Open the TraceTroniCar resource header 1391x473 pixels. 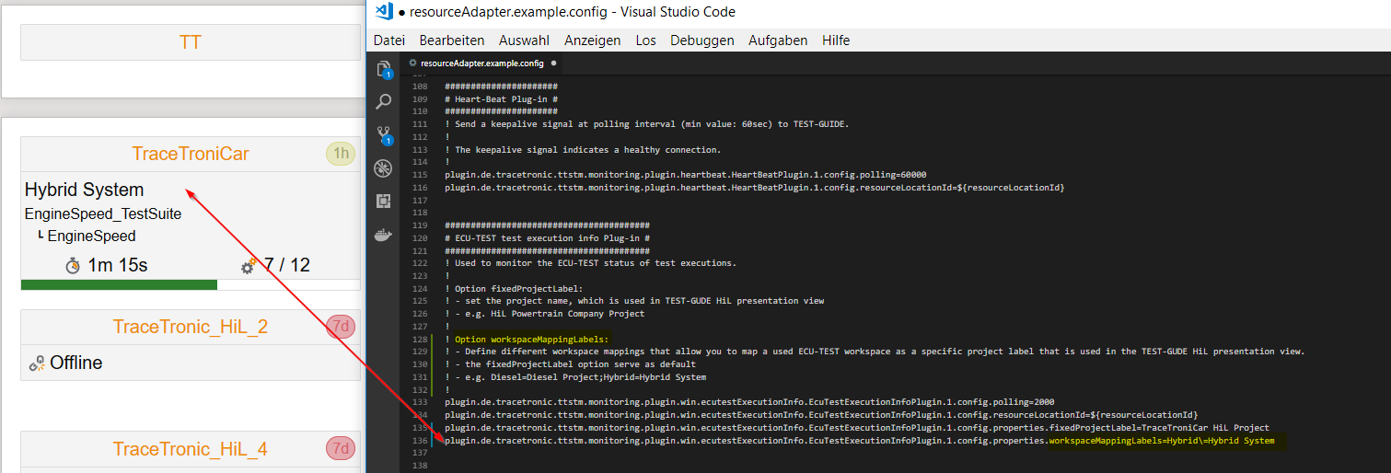point(190,154)
